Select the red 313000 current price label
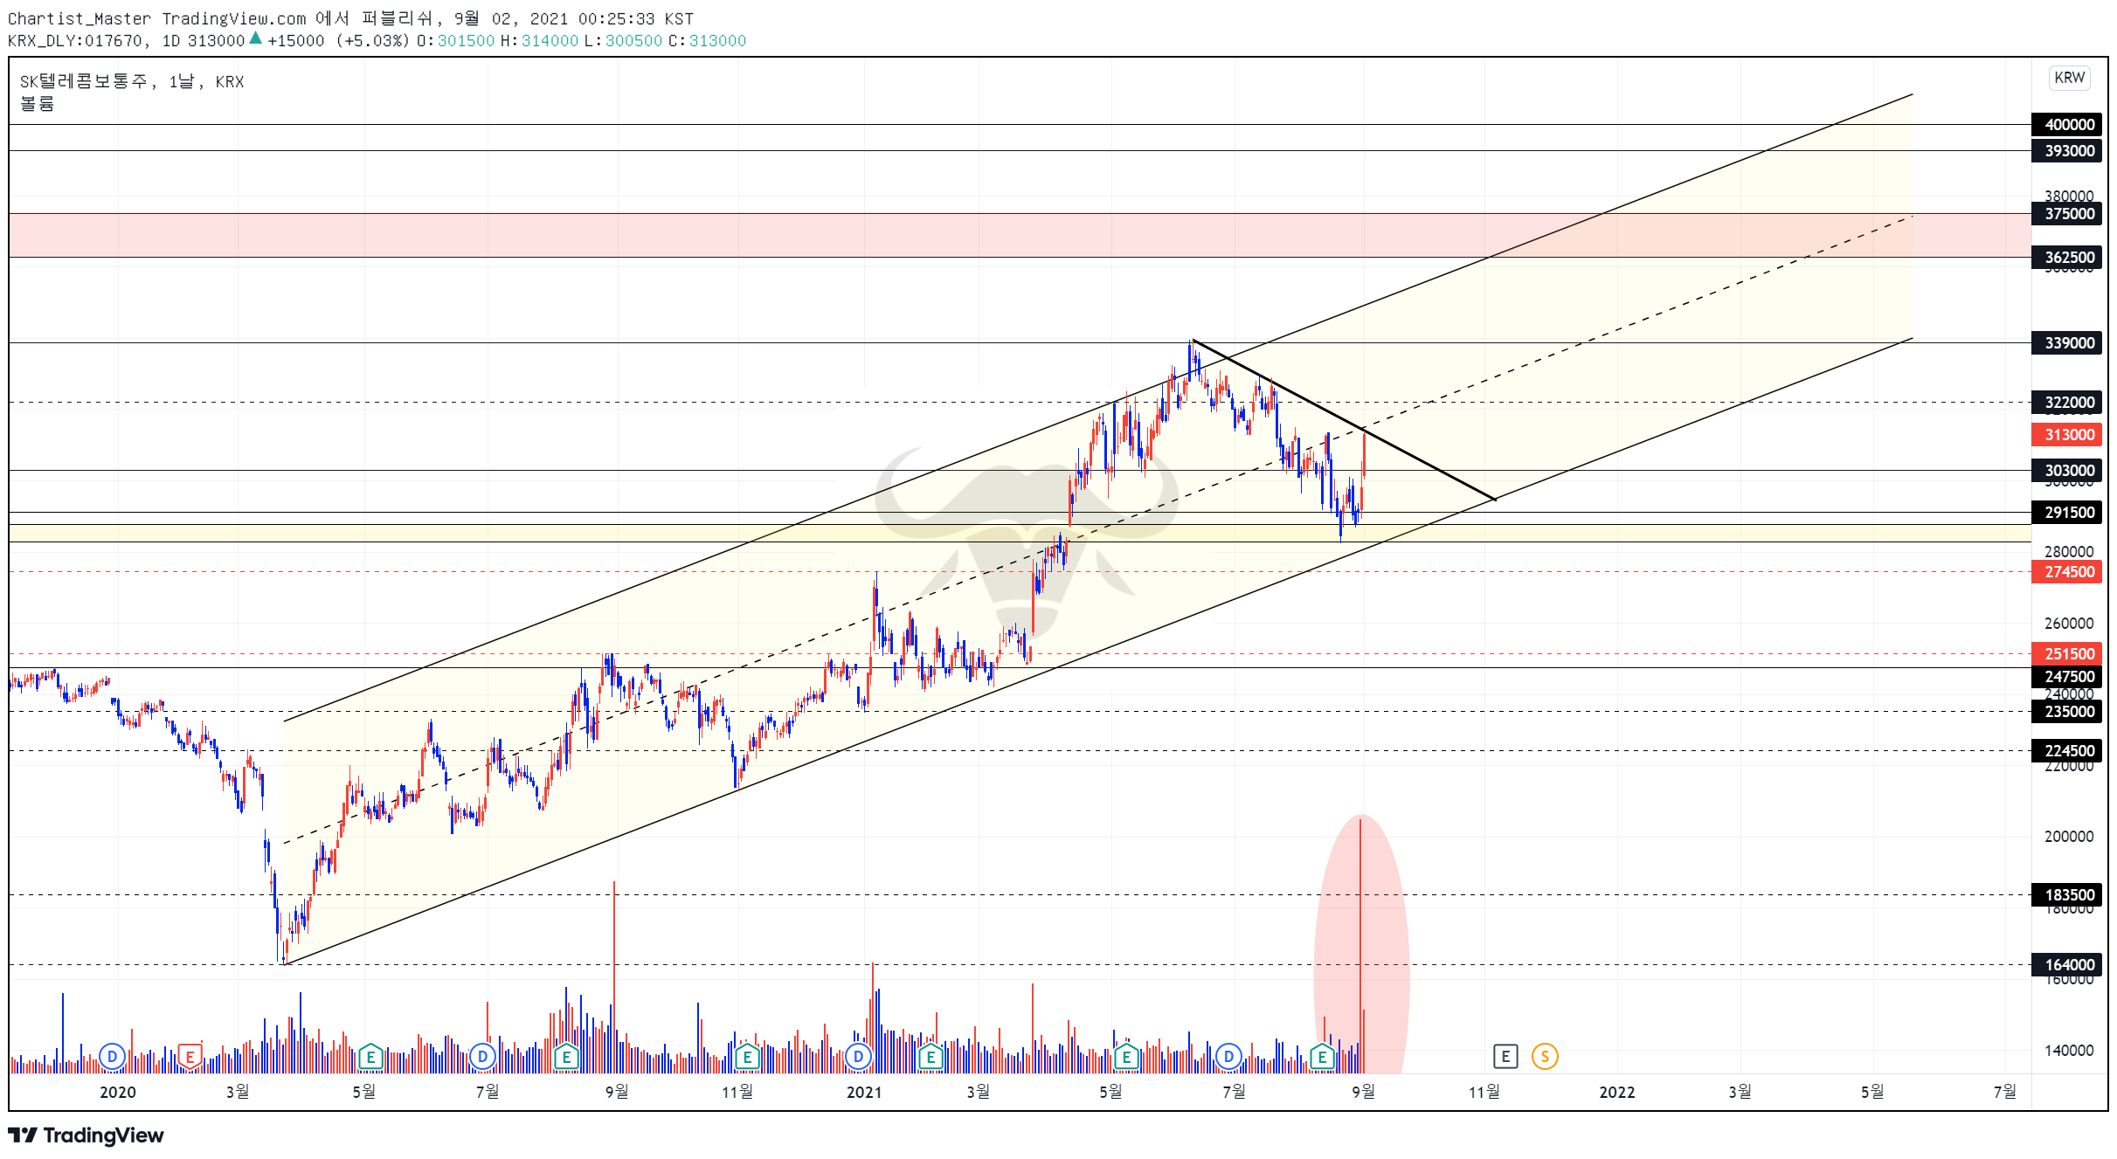The width and height of the screenshot is (2117, 1159). click(2066, 435)
